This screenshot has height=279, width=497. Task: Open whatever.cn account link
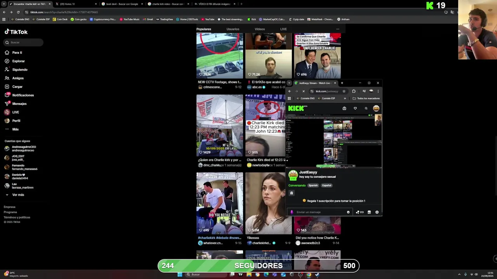point(212,243)
